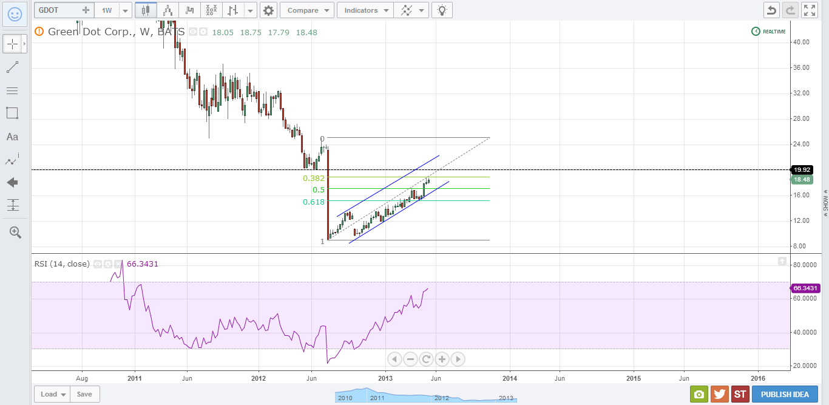829x405 pixels.
Task: Switch to bars chart style
Action: (233, 10)
